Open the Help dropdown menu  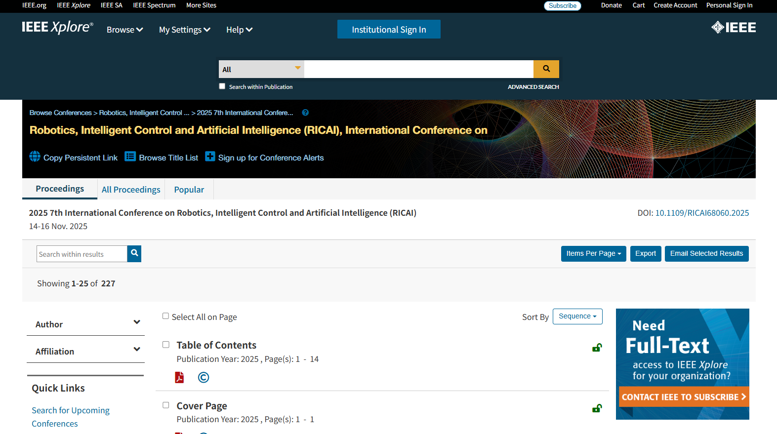(240, 30)
